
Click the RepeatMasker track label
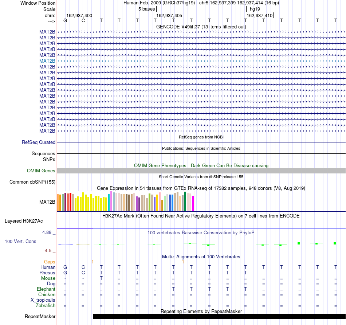pyautogui.click(x=40, y=316)
